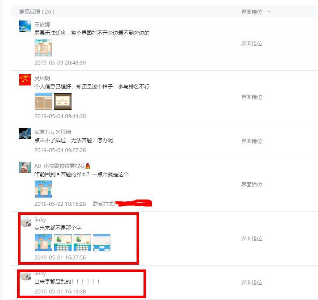Viewport: 318px width, 300px height.
Task: Open linky's fourth attached screenshot
Action: (x=102, y=242)
